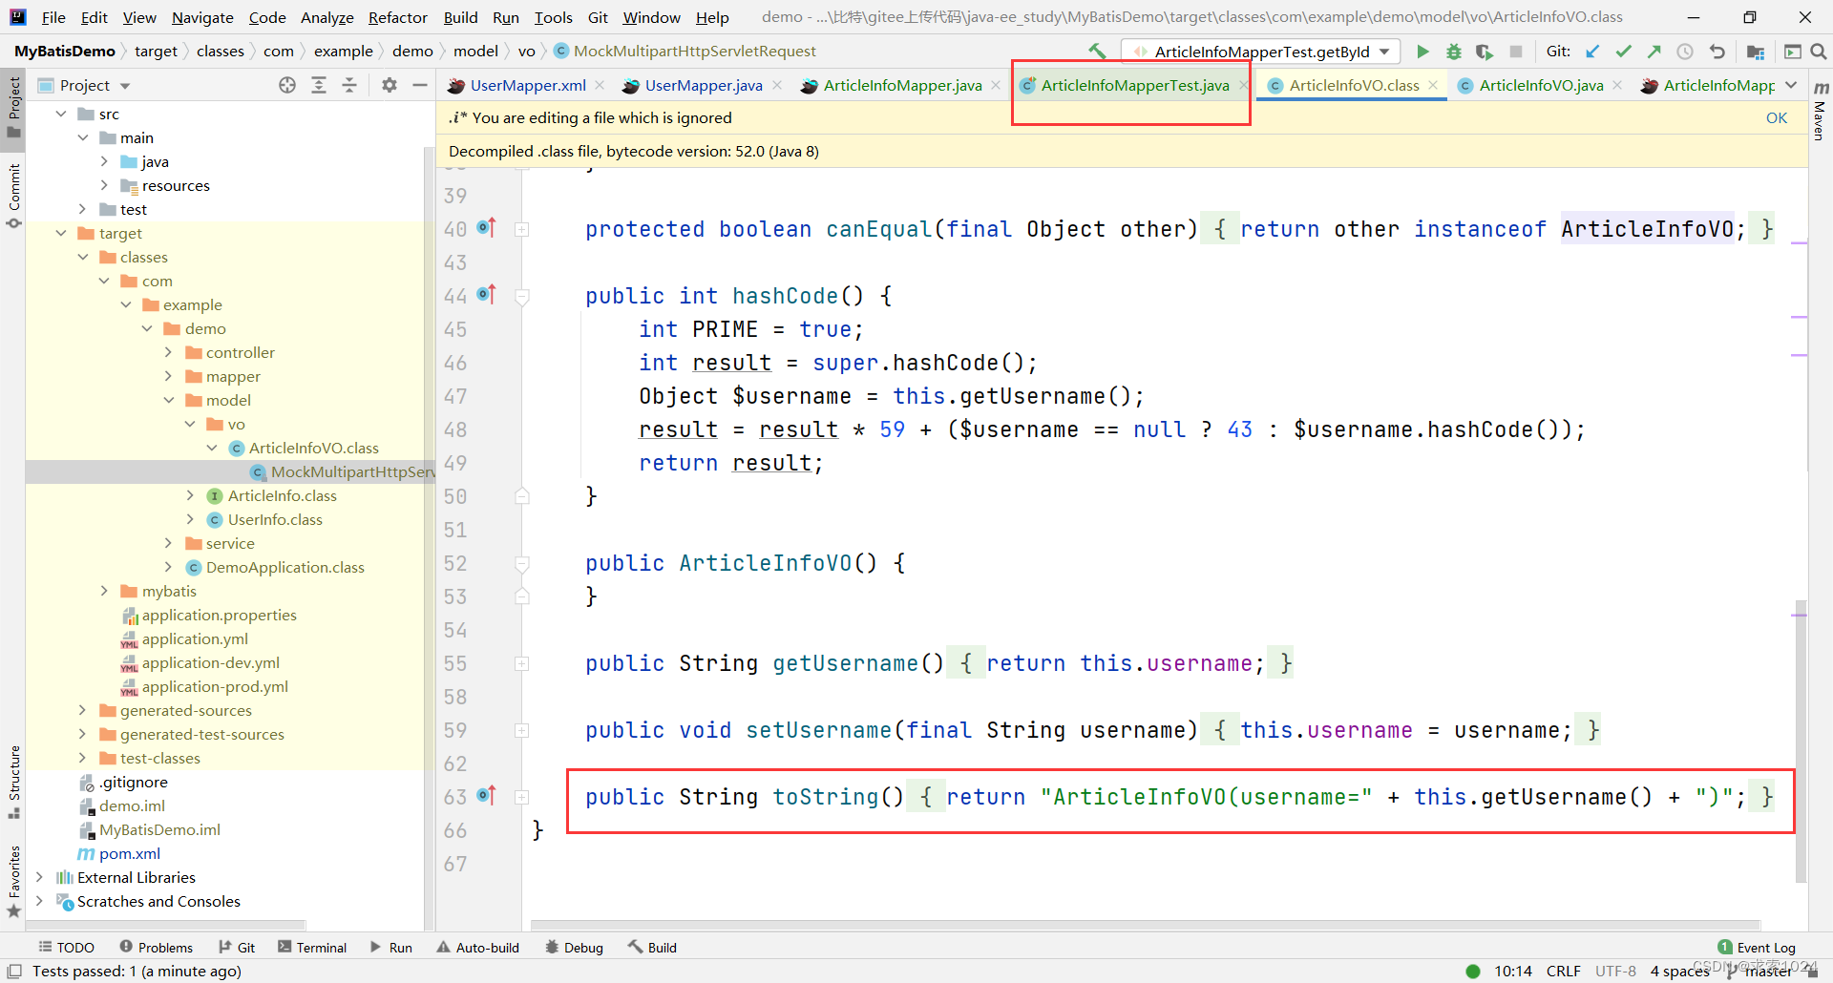Click the green status indicator in the status bar
This screenshot has width=1833, height=983.
pos(1473,972)
